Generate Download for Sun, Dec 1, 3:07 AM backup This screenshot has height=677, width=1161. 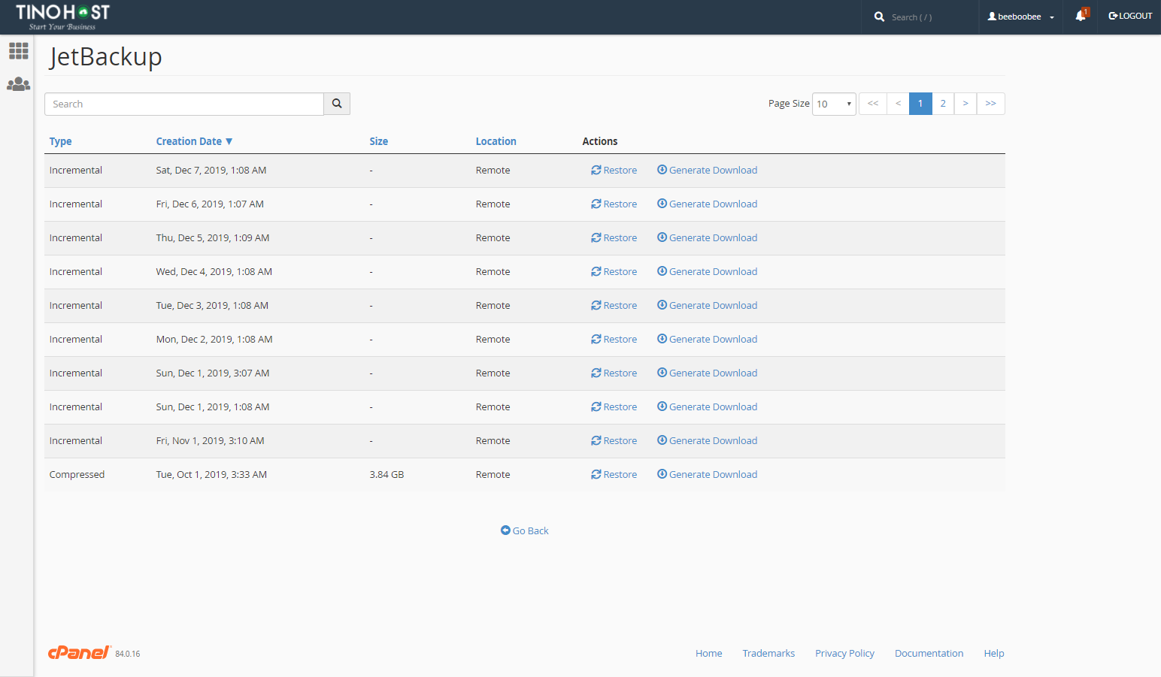point(707,373)
